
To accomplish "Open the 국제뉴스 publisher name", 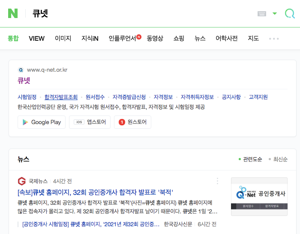I will pyautogui.click(x=38, y=181).
